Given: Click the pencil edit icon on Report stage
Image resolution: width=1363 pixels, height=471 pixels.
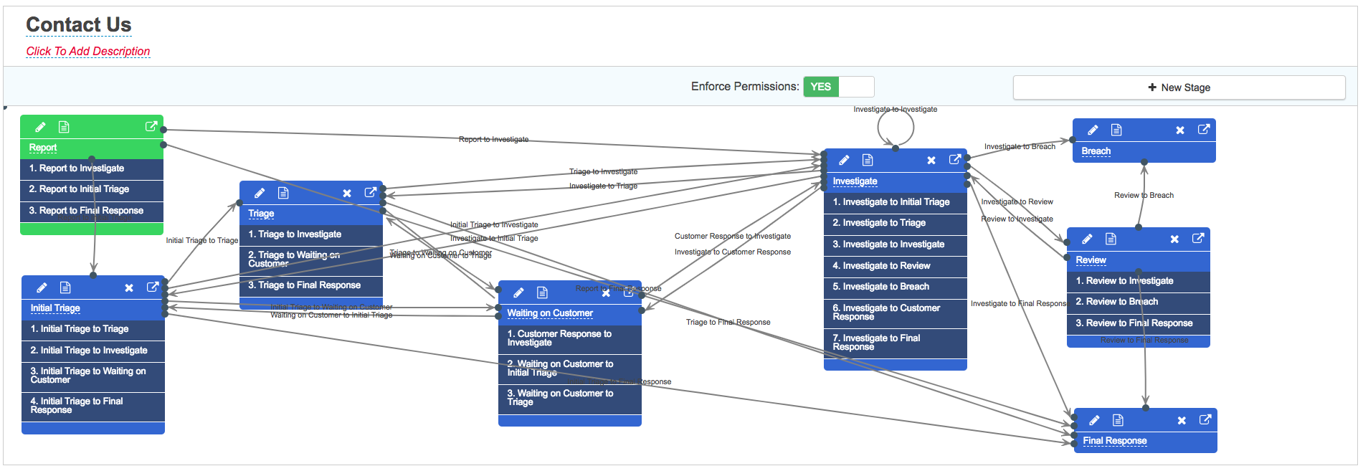Looking at the screenshot, I should [x=41, y=127].
